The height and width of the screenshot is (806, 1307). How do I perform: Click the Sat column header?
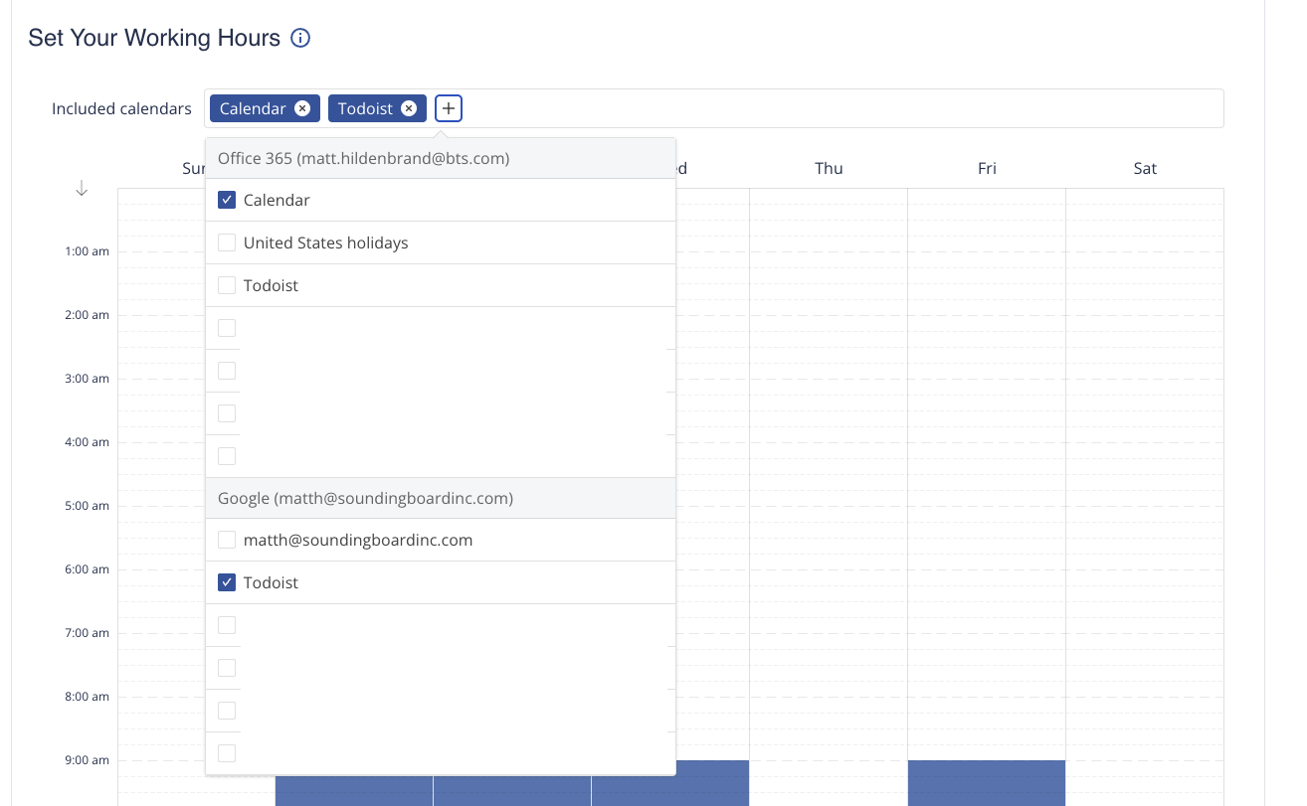click(x=1145, y=168)
